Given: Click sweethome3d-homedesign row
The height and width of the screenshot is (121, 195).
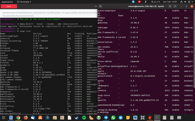Looking at the screenshot, I should click(146, 105).
